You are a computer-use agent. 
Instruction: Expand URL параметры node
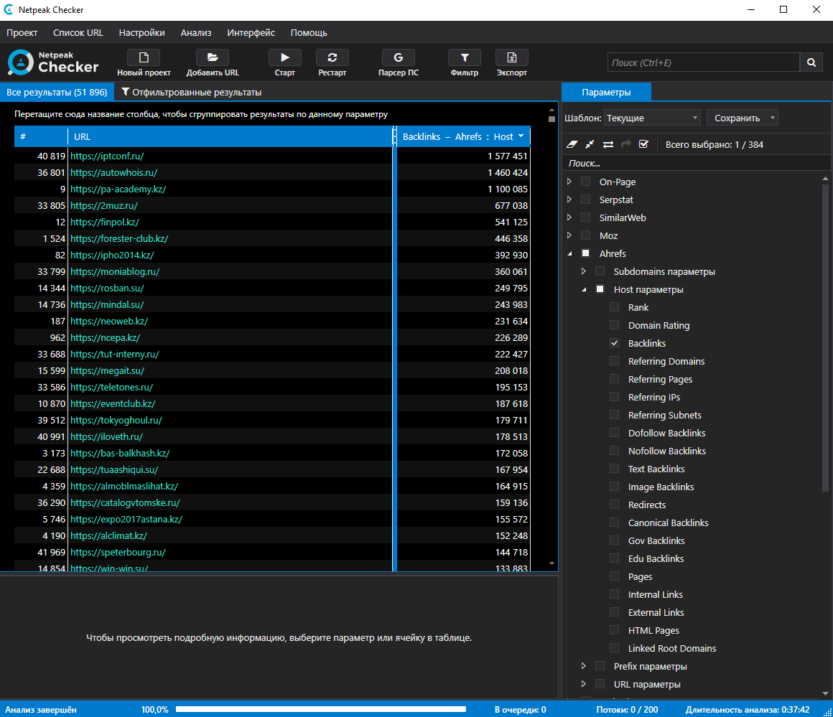pyautogui.click(x=584, y=684)
